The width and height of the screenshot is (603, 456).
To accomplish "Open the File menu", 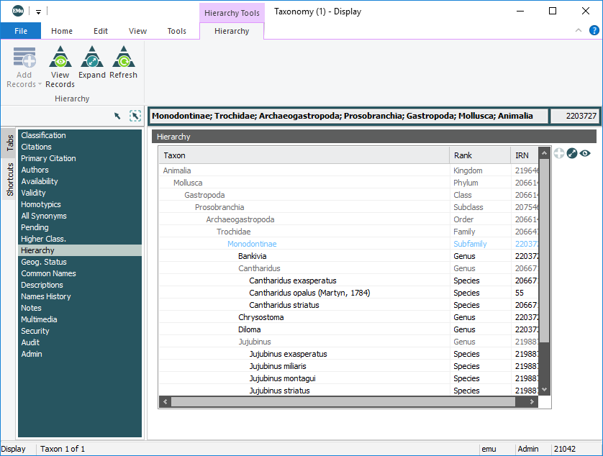I will point(21,31).
